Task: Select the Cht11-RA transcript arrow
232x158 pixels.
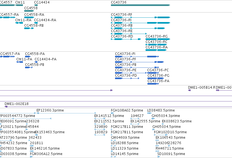Action: (x=19, y=23)
